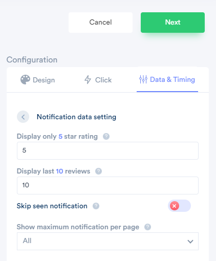The width and height of the screenshot is (216, 261).
Task: Toggle the Skip seen notification switch
Action: coord(179,206)
